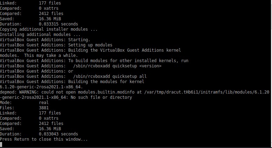This screenshot has width=272, height=148.
Task: Click the "Copying additional installer modules ..." line
Action: [x=49, y=29]
